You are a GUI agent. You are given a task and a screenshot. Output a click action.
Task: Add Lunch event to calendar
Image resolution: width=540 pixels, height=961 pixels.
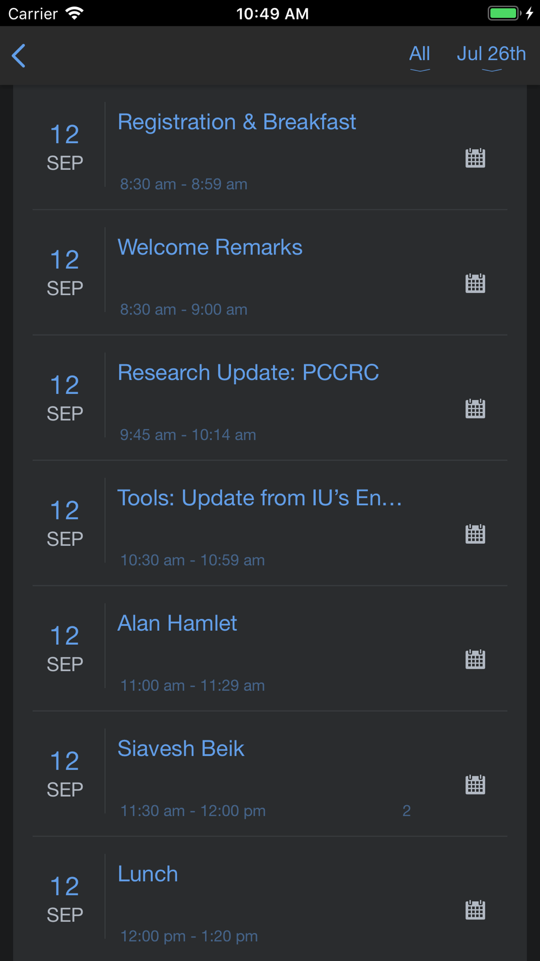(x=475, y=911)
